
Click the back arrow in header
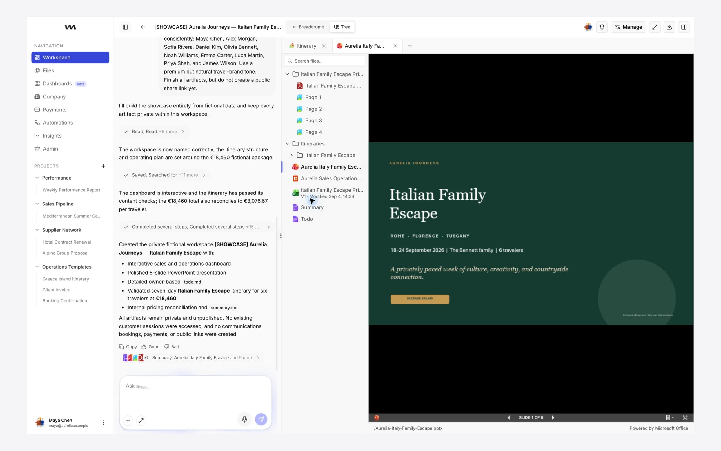pos(143,27)
